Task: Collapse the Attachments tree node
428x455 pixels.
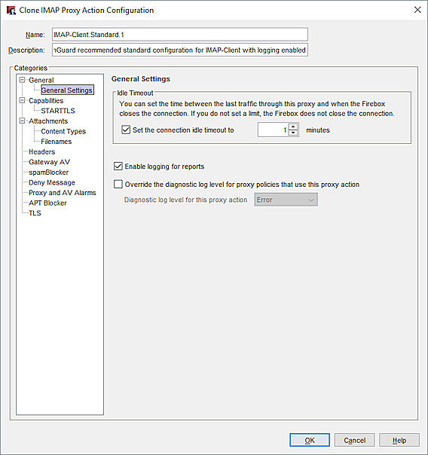Action: [x=22, y=121]
